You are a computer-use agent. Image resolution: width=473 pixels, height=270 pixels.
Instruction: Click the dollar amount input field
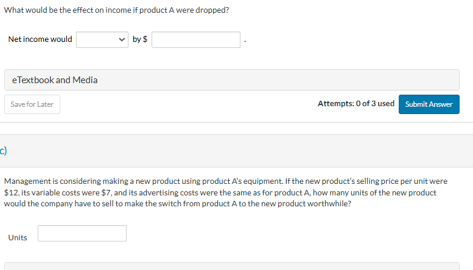coord(196,39)
